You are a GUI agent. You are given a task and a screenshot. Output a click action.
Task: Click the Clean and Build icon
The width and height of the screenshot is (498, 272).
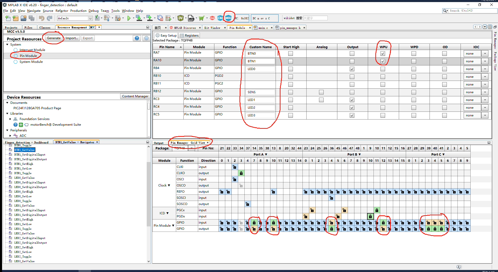coord(118,18)
